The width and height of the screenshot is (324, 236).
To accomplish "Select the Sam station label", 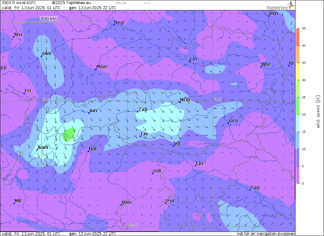I will point(43,147).
